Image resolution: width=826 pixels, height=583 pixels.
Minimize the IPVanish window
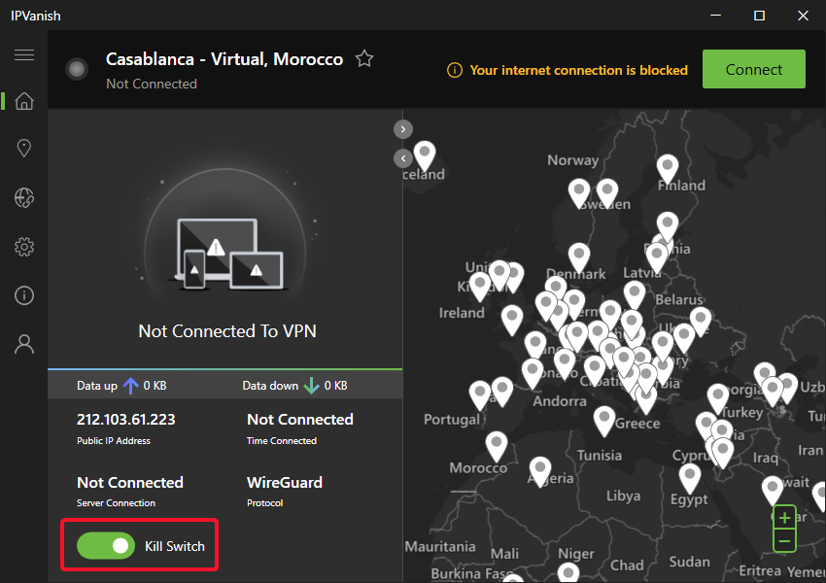pyautogui.click(x=715, y=16)
